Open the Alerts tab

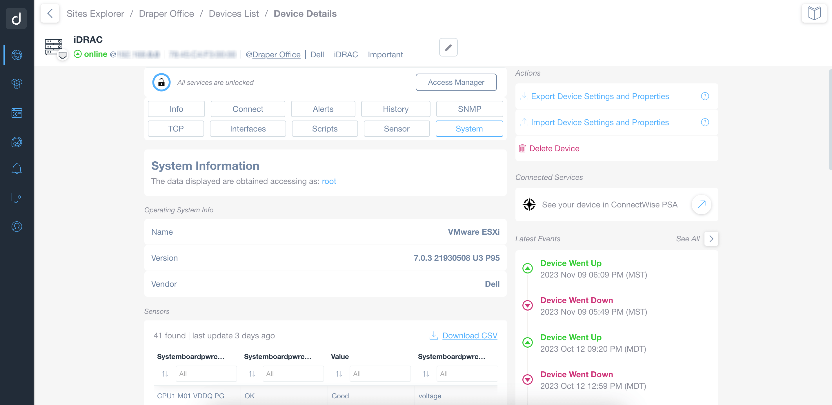(323, 109)
